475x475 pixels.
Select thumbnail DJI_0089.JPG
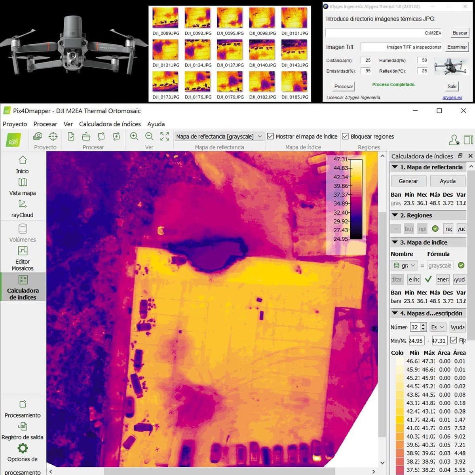coord(165,21)
